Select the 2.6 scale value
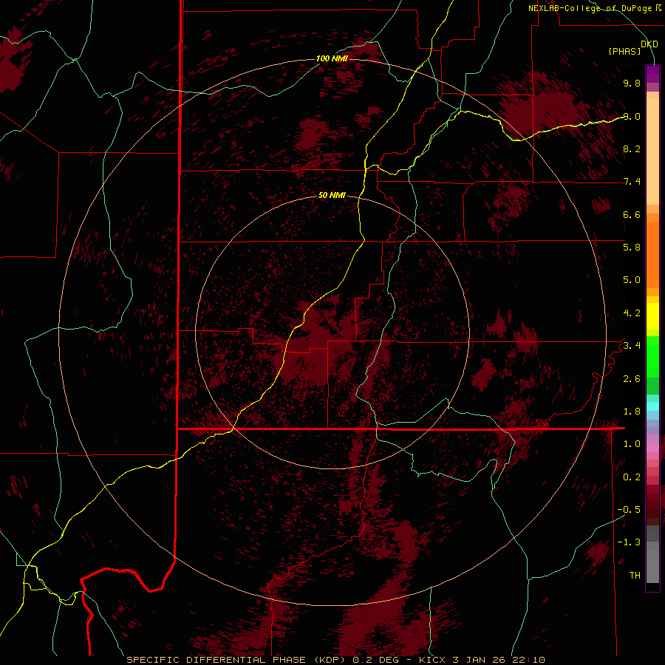The width and height of the screenshot is (665, 665). pyautogui.click(x=632, y=378)
